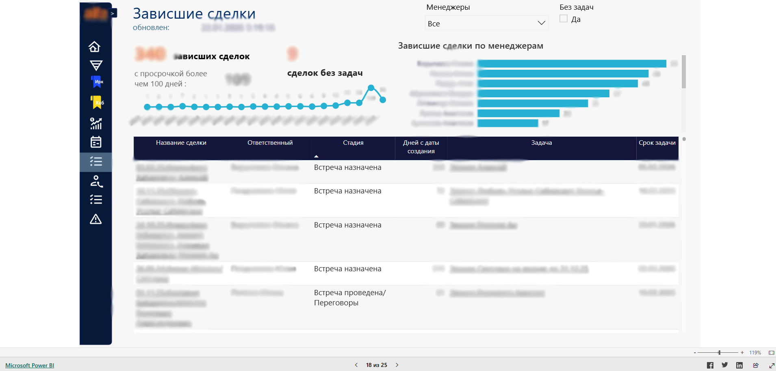776x371 pixels.
Task: Share report on Facebook
Action: [x=710, y=365]
